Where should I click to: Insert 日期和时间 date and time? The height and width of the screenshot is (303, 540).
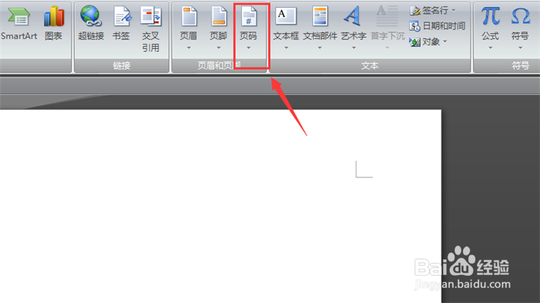click(437, 26)
